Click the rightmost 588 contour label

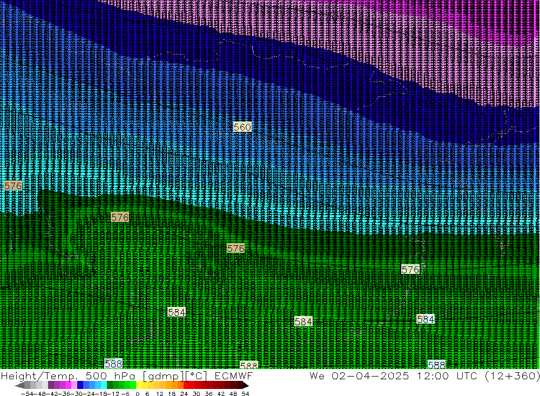click(436, 365)
